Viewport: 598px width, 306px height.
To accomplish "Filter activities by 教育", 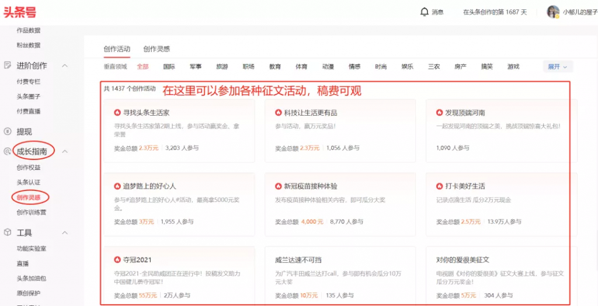I will pos(275,67).
